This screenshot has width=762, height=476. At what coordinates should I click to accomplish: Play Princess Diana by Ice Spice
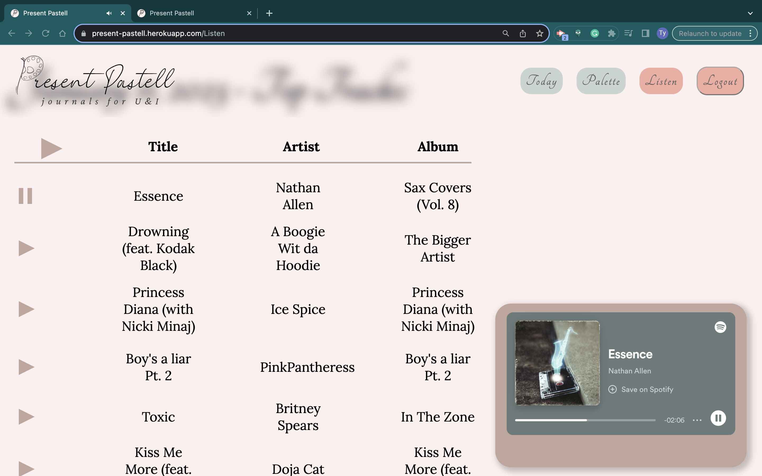click(26, 309)
